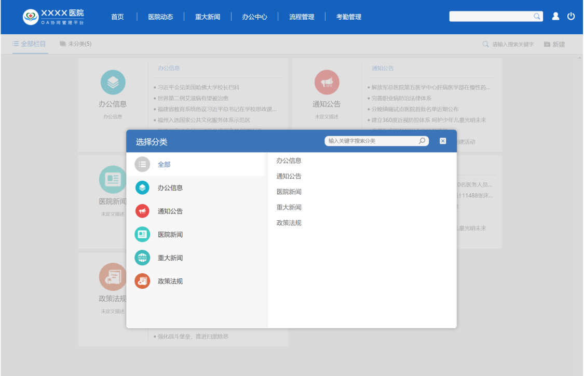Choose 政策法规 from the right category list
The height and width of the screenshot is (376, 584).
point(289,223)
